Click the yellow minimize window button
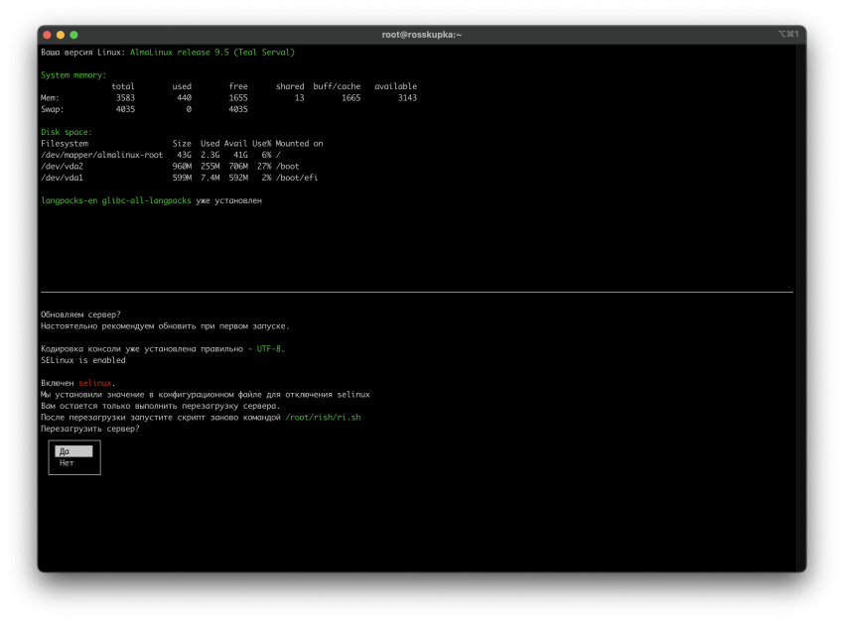The width and height of the screenshot is (844, 622). click(61, 35)
